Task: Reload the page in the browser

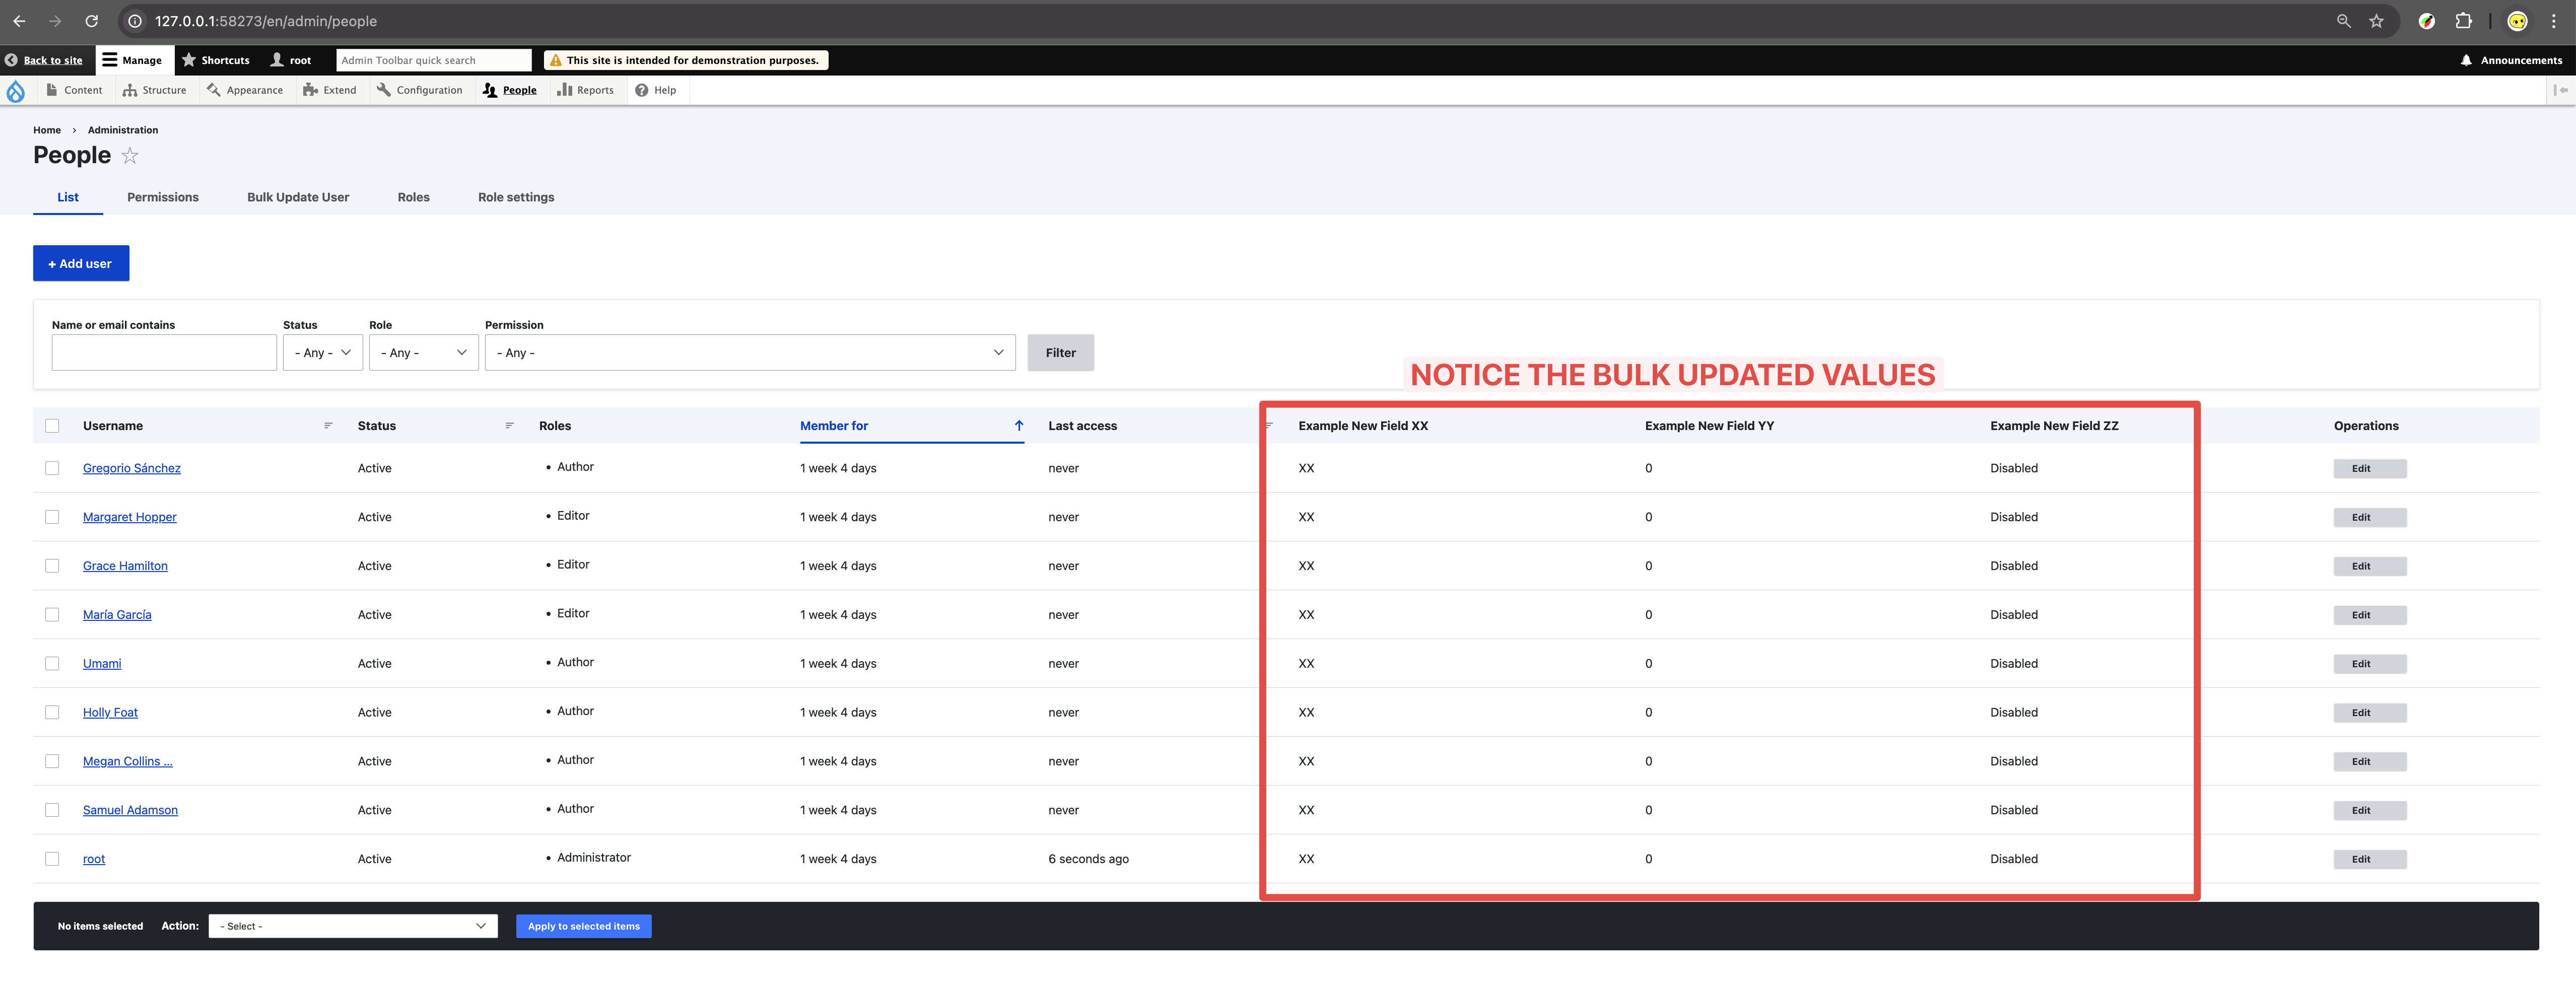Action: click(91, 21)
